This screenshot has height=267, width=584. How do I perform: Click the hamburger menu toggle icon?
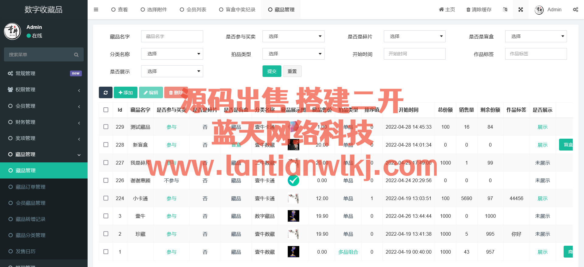(96, 9)
